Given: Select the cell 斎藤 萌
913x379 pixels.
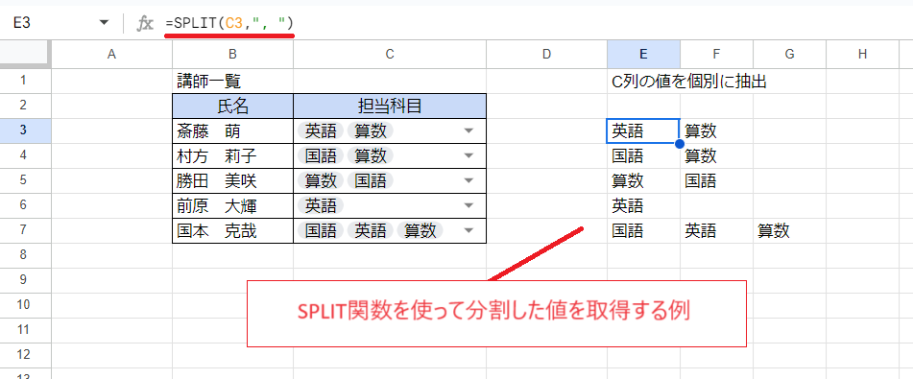Looking at the screenshot, I should (233, 131).
